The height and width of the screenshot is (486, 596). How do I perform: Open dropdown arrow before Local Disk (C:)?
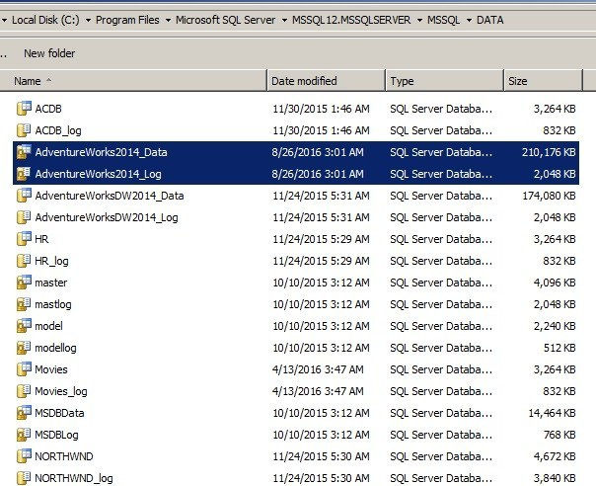click(x=4, y=20)
